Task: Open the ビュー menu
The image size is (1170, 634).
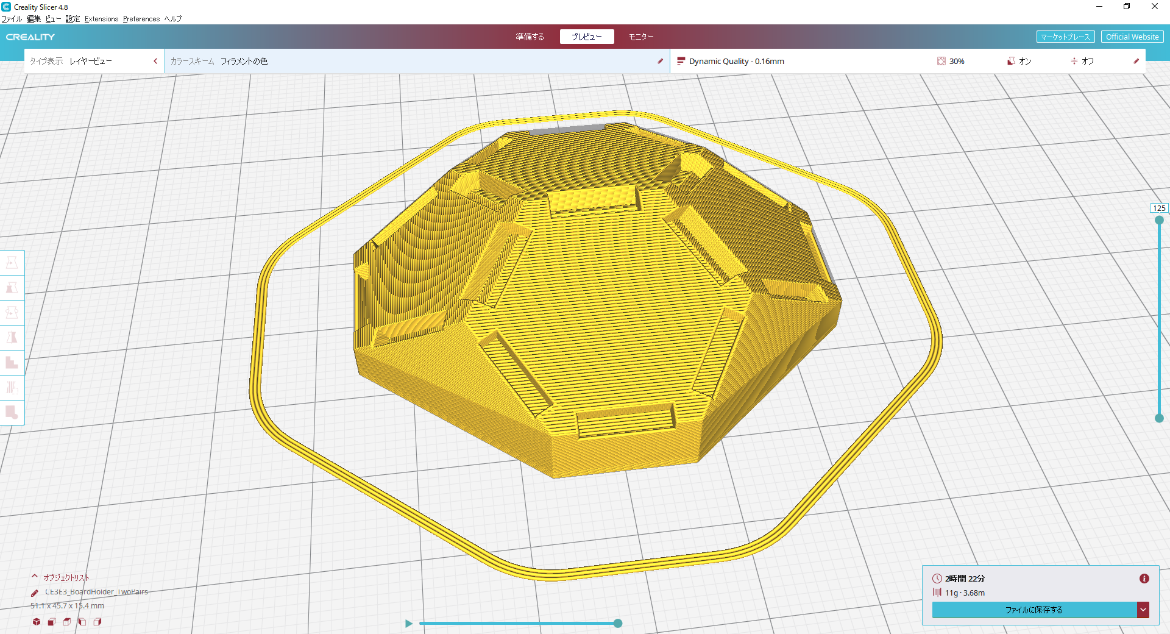Action: [x=53, y=19]
